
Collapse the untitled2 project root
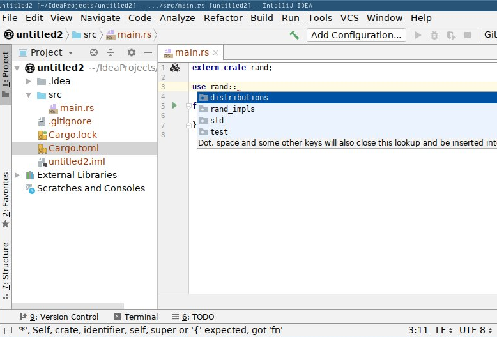coord(17,68)
